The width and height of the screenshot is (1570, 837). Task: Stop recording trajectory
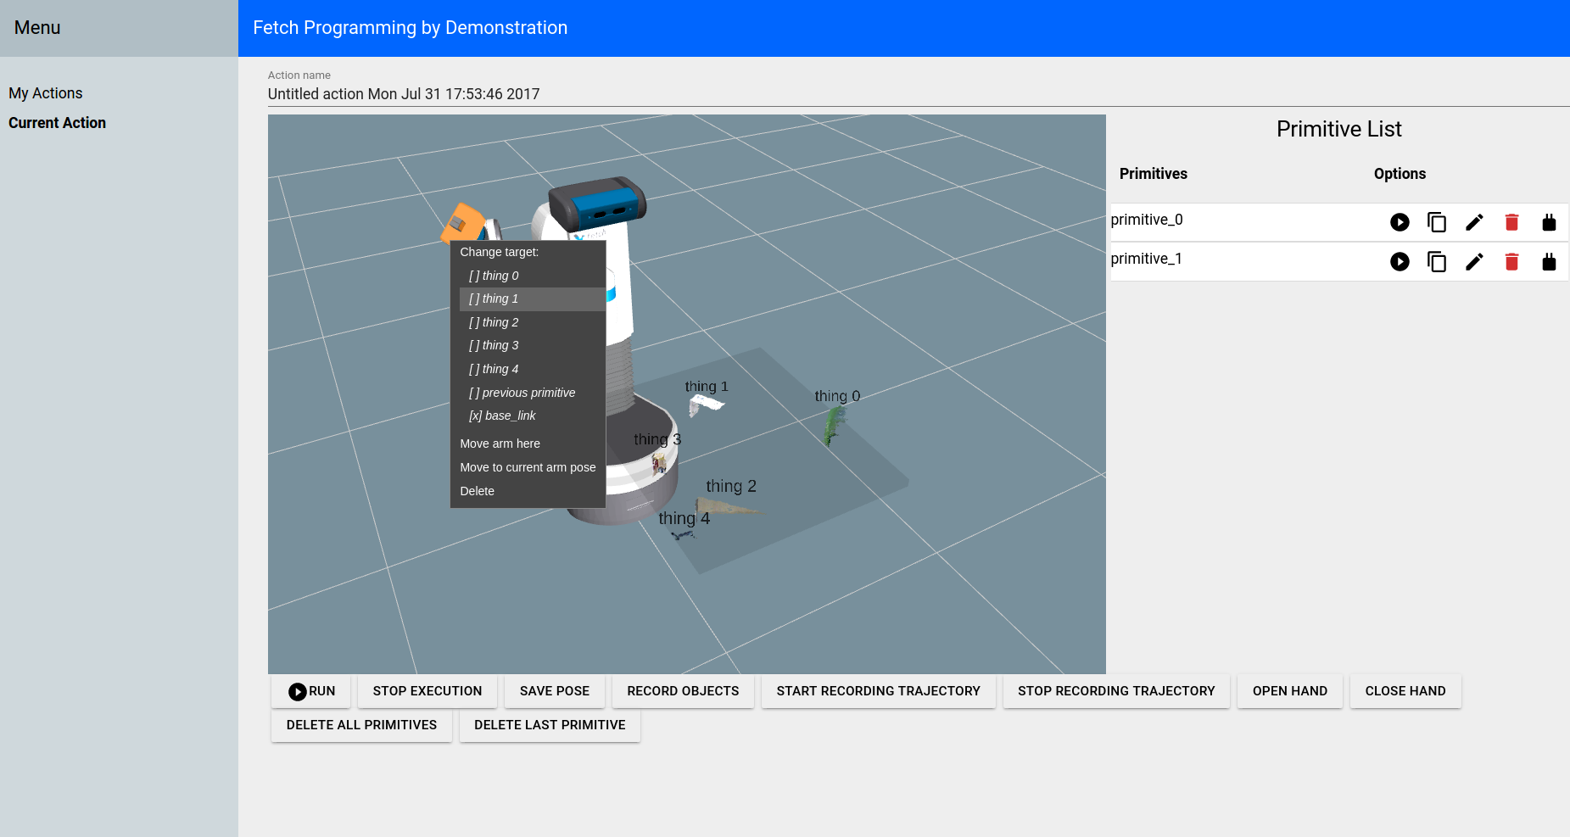pyautogui.click(x=1116, y=691)
